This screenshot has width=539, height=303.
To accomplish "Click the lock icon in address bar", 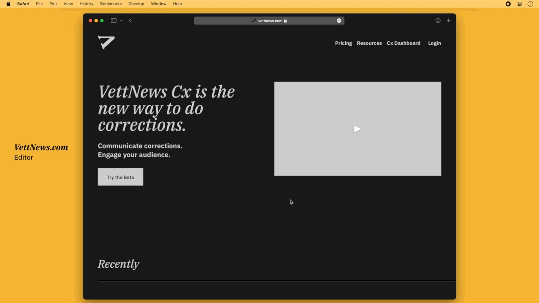I will click(285, 21).
